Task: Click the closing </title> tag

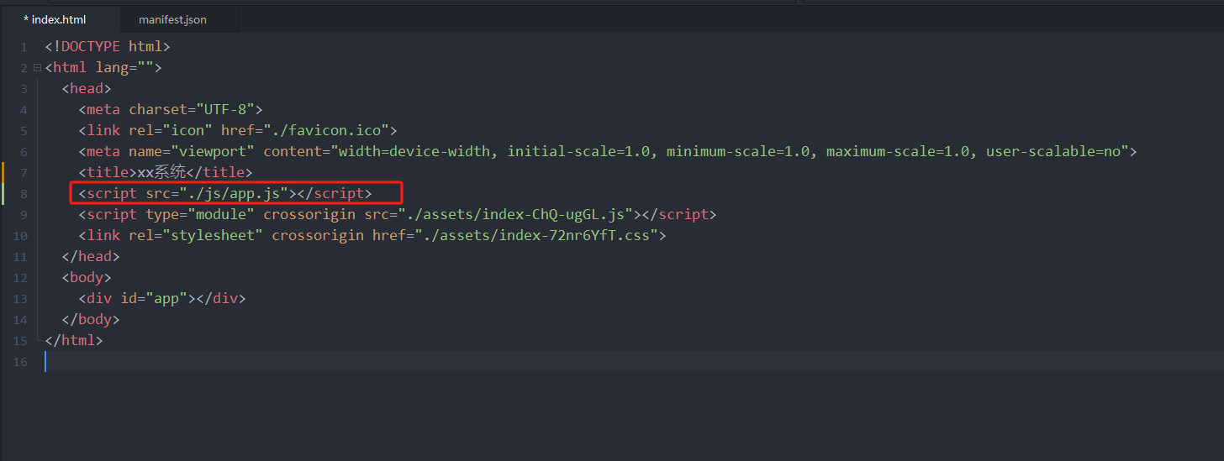Action: pos(219,172)
